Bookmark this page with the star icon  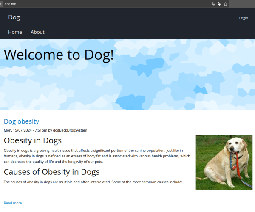[x=226, y=4]
